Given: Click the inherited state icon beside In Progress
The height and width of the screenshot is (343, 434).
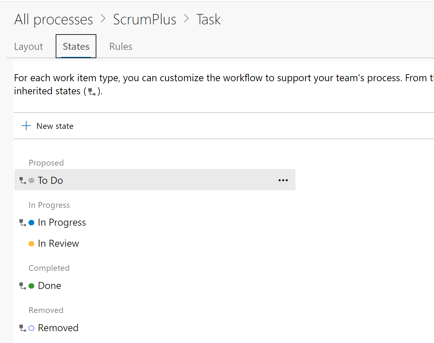Looking at the screenshot, I should point(22,222).
